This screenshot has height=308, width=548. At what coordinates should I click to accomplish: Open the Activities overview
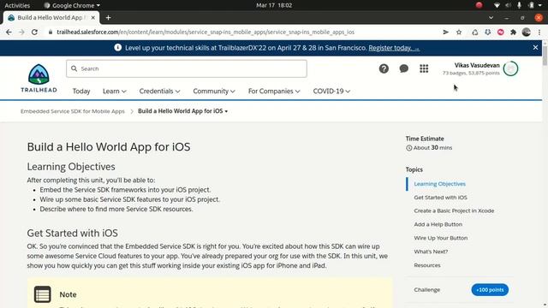coord(17,5)
